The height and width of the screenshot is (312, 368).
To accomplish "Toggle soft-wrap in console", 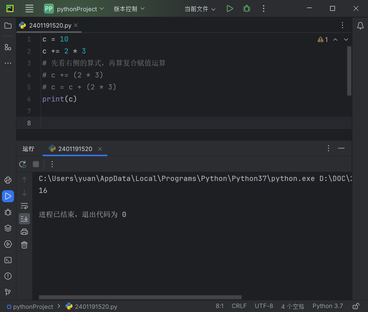I will click(24, 206).
